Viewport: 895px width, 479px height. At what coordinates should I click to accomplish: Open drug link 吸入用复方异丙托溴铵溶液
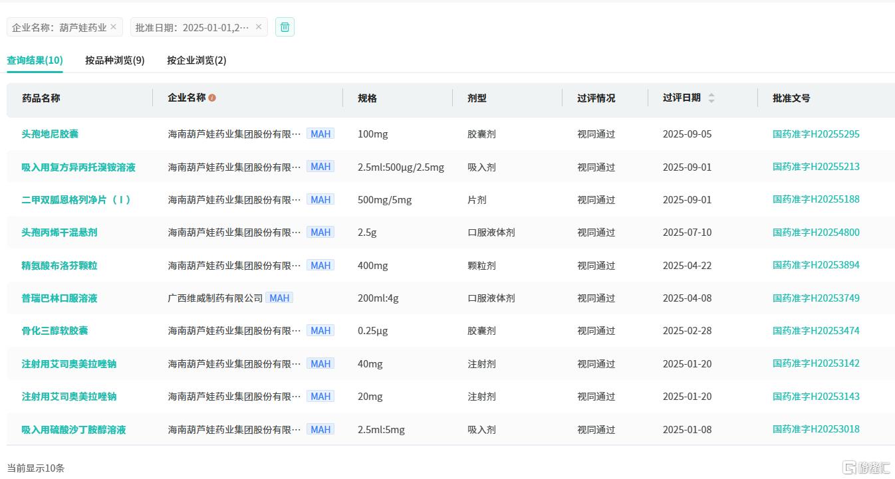[x=78, y=167]
